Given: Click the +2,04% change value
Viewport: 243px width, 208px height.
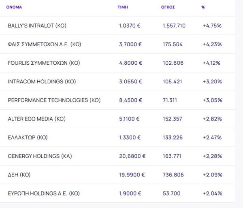Looking at the screenshot, I should pyautogui.click(x=212, y=193).
